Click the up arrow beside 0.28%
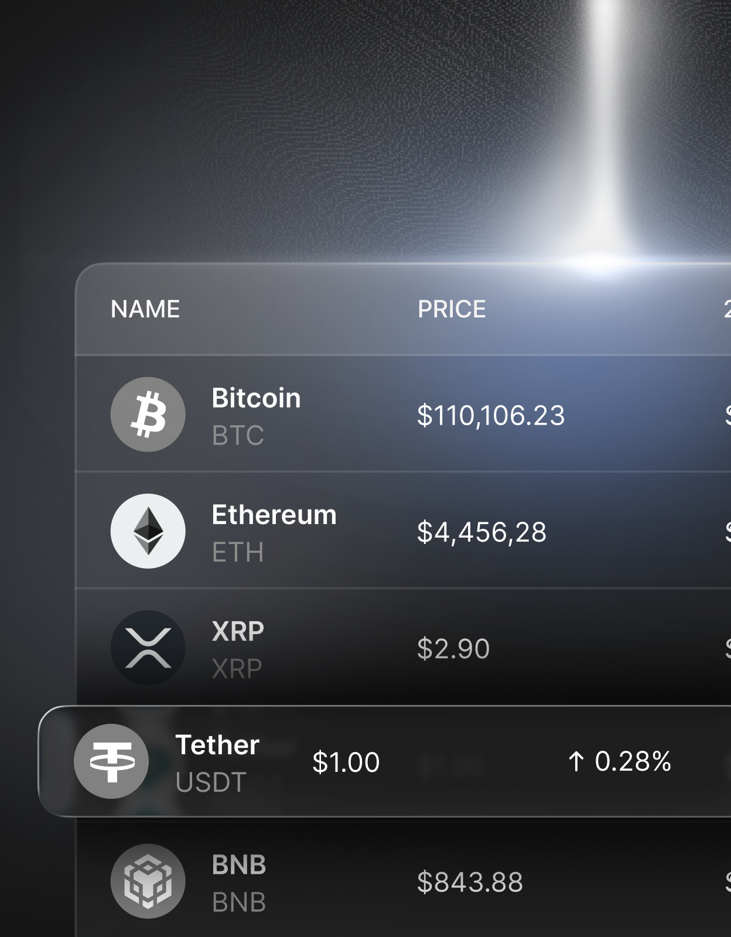Viewport: 731px width, 937px height. click(576, 762)
